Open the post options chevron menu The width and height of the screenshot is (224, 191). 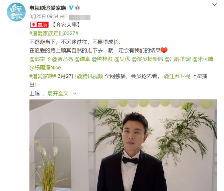[x=214, y=5]
